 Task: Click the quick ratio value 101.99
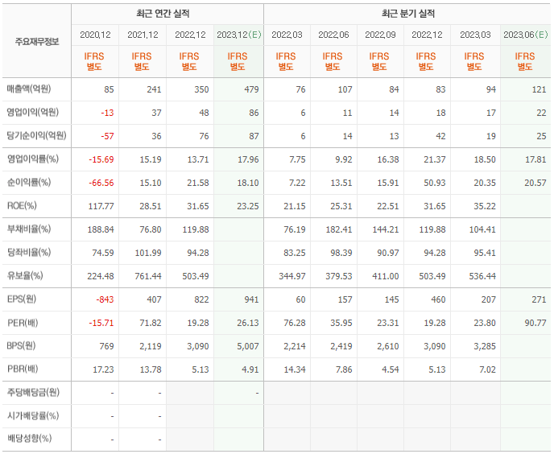point(148,253)
